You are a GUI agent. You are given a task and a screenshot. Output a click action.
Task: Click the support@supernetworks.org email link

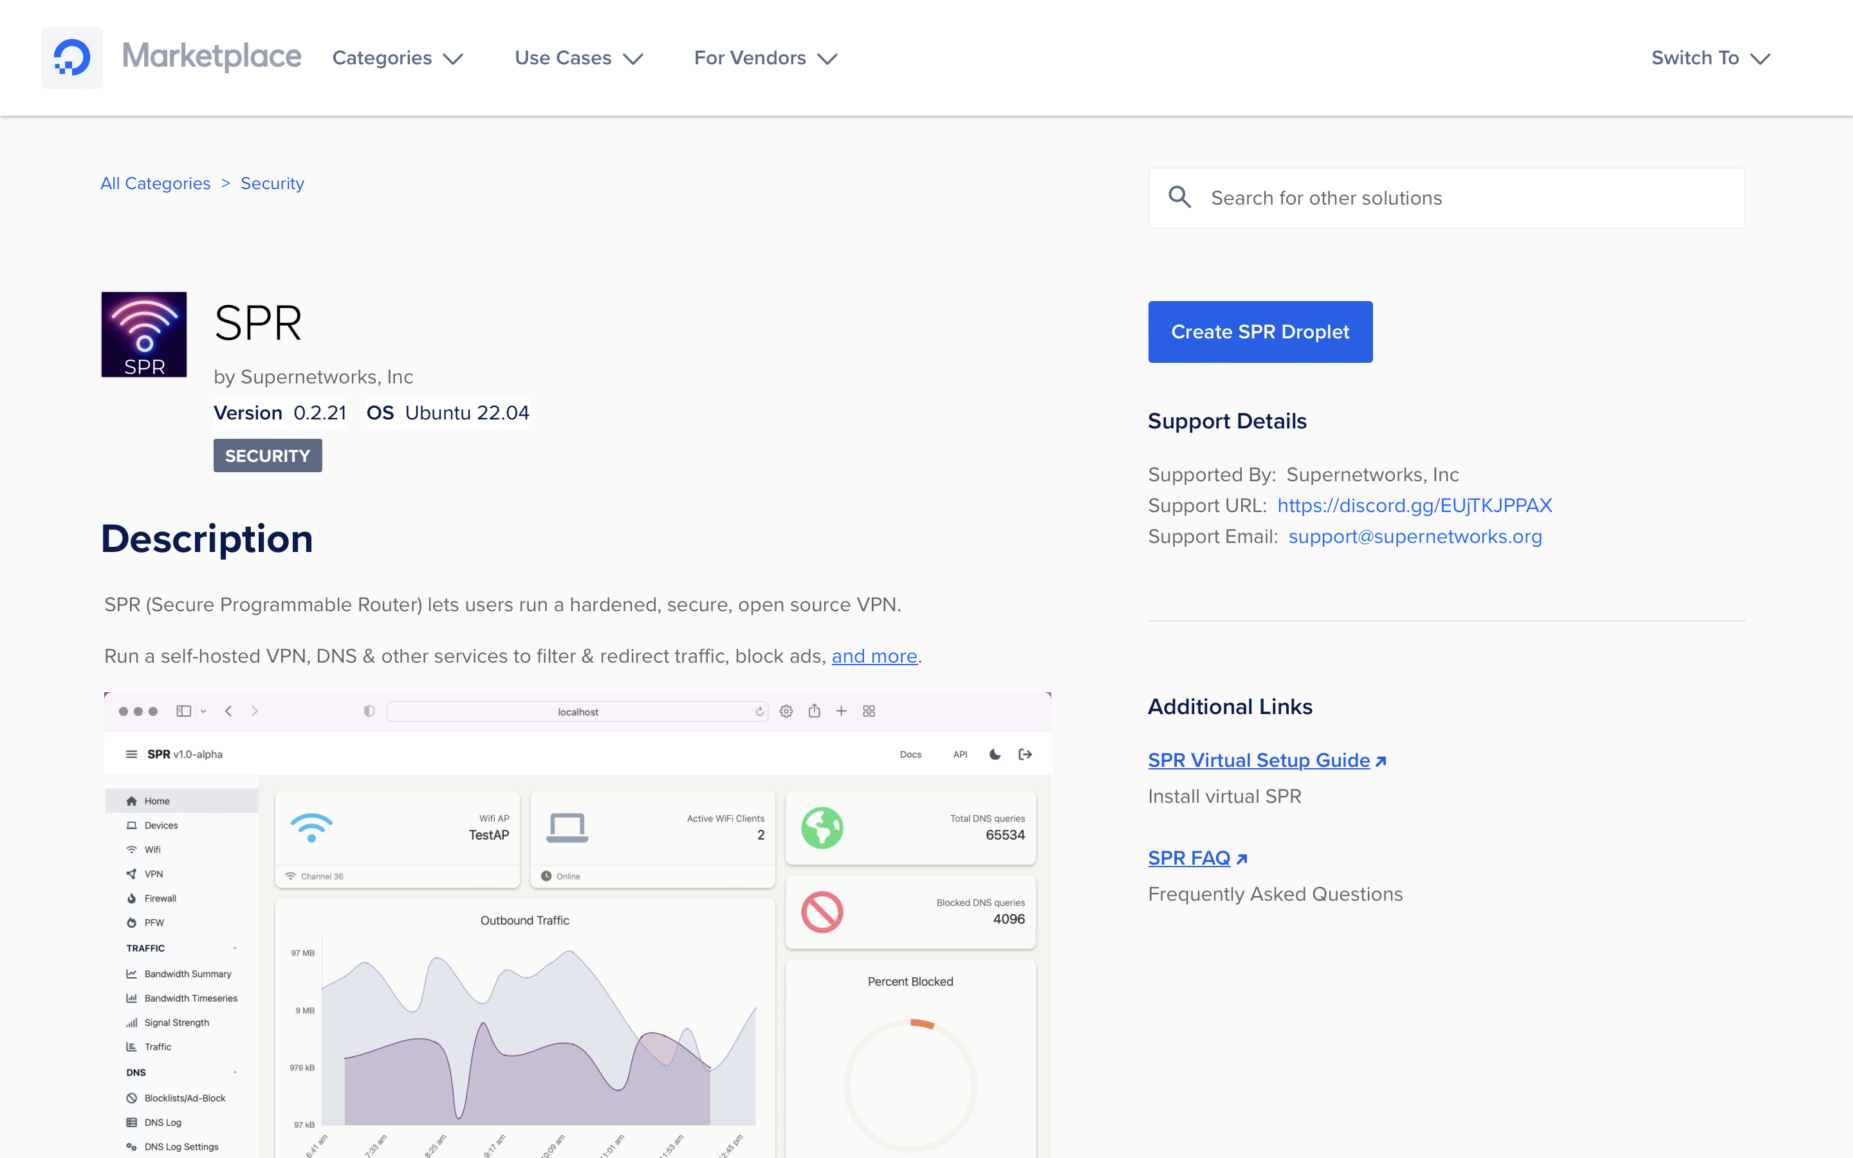click(x=1415, y=537)
